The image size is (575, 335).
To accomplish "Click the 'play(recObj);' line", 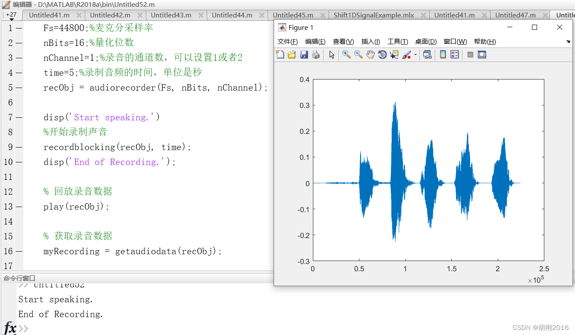I will [77, 207].
